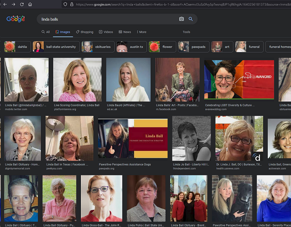Expand the More menu

[x=142, y=32]
